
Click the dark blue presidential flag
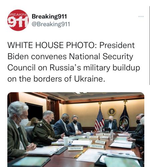click(x=124, y=119)
